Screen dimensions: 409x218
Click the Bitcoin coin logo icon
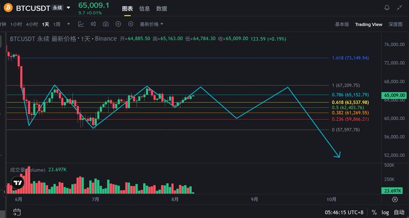pyautogui.click(x=8, y=8)
